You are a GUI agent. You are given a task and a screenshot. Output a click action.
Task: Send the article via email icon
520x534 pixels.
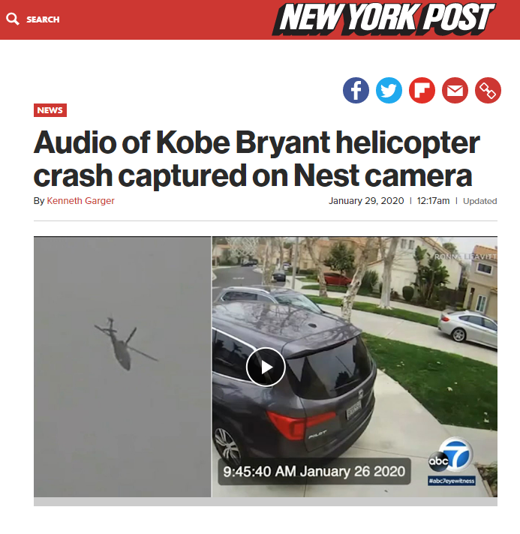(x=455, y=90)
